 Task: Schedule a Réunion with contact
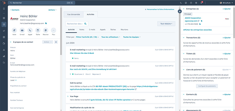(45, 30)
